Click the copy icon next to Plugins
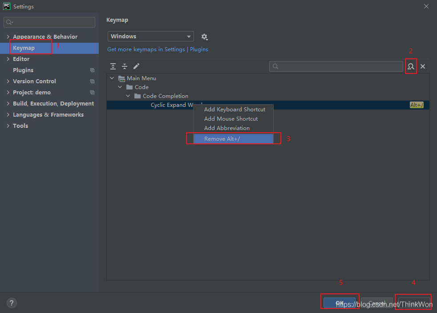Viewport: 437px width, 313px height. 92,70
